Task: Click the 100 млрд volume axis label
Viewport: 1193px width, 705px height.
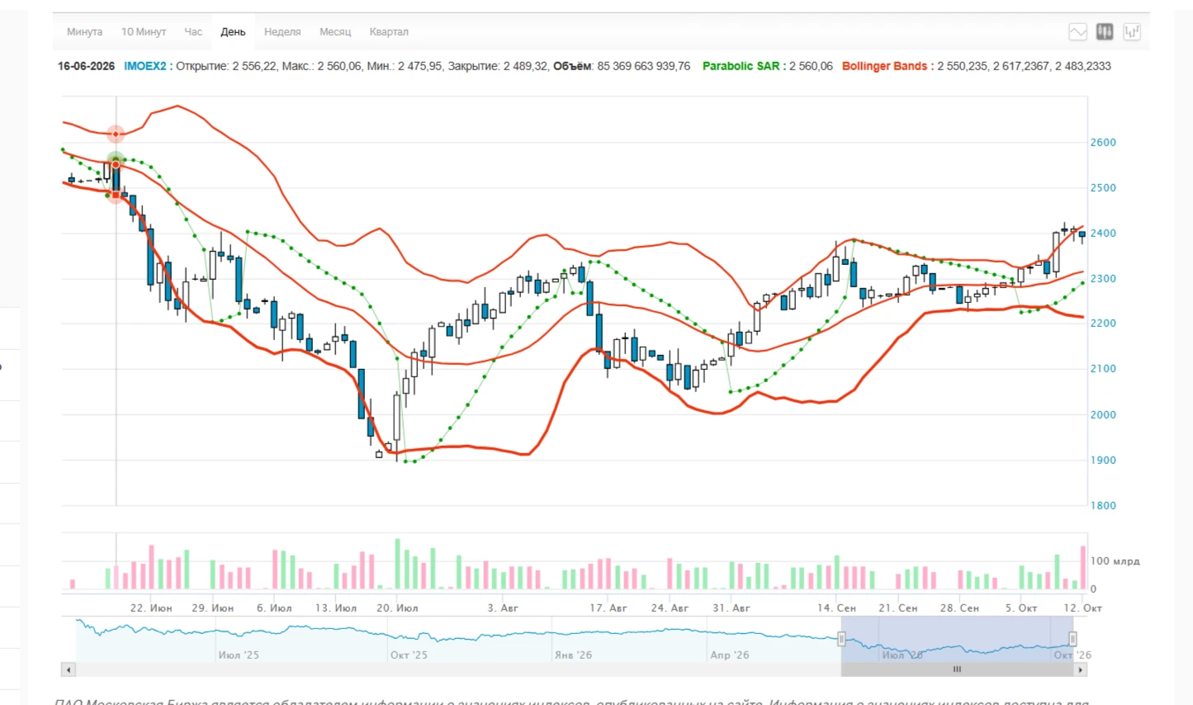Action: (1115, 561)
